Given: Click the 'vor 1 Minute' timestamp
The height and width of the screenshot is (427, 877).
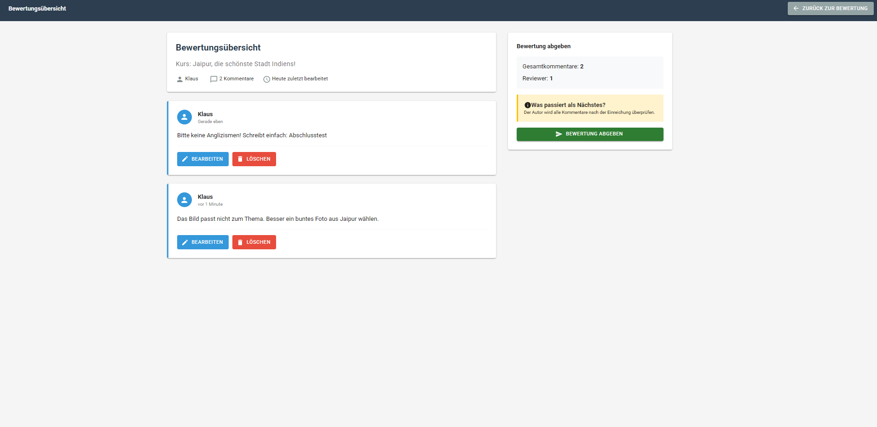Looking at the screenshot, I should point(210,204).
